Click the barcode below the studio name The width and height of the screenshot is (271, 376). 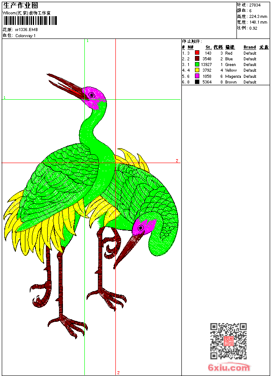[30, 21]
